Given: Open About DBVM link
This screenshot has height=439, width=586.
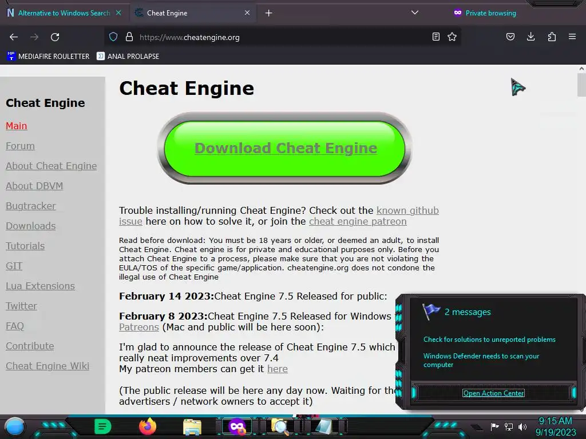Looking at the screenshot, I should 34,186.
